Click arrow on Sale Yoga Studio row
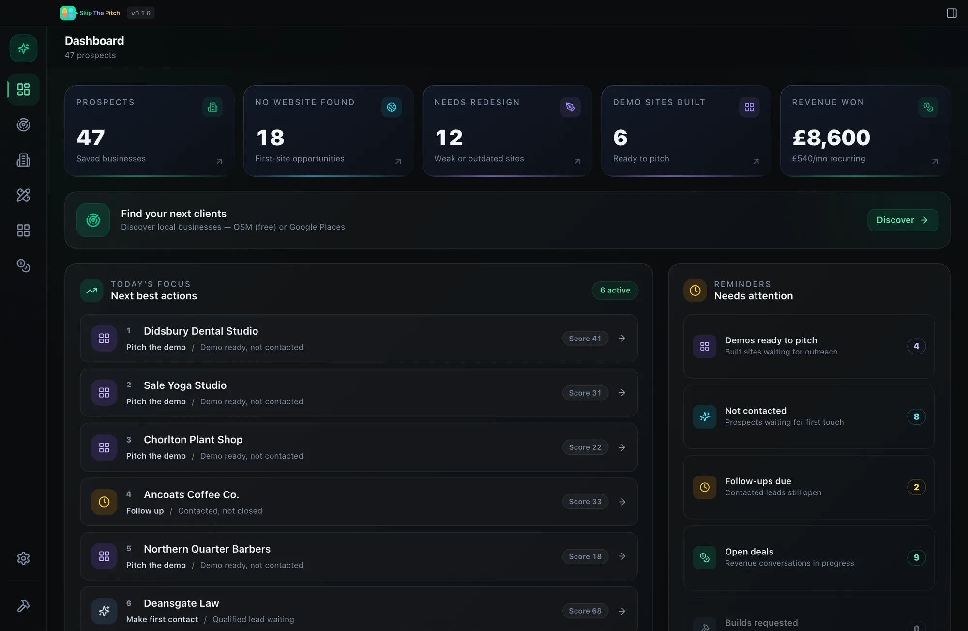The height and width of the screenshot is (631, 968). [x=622, y=393]
